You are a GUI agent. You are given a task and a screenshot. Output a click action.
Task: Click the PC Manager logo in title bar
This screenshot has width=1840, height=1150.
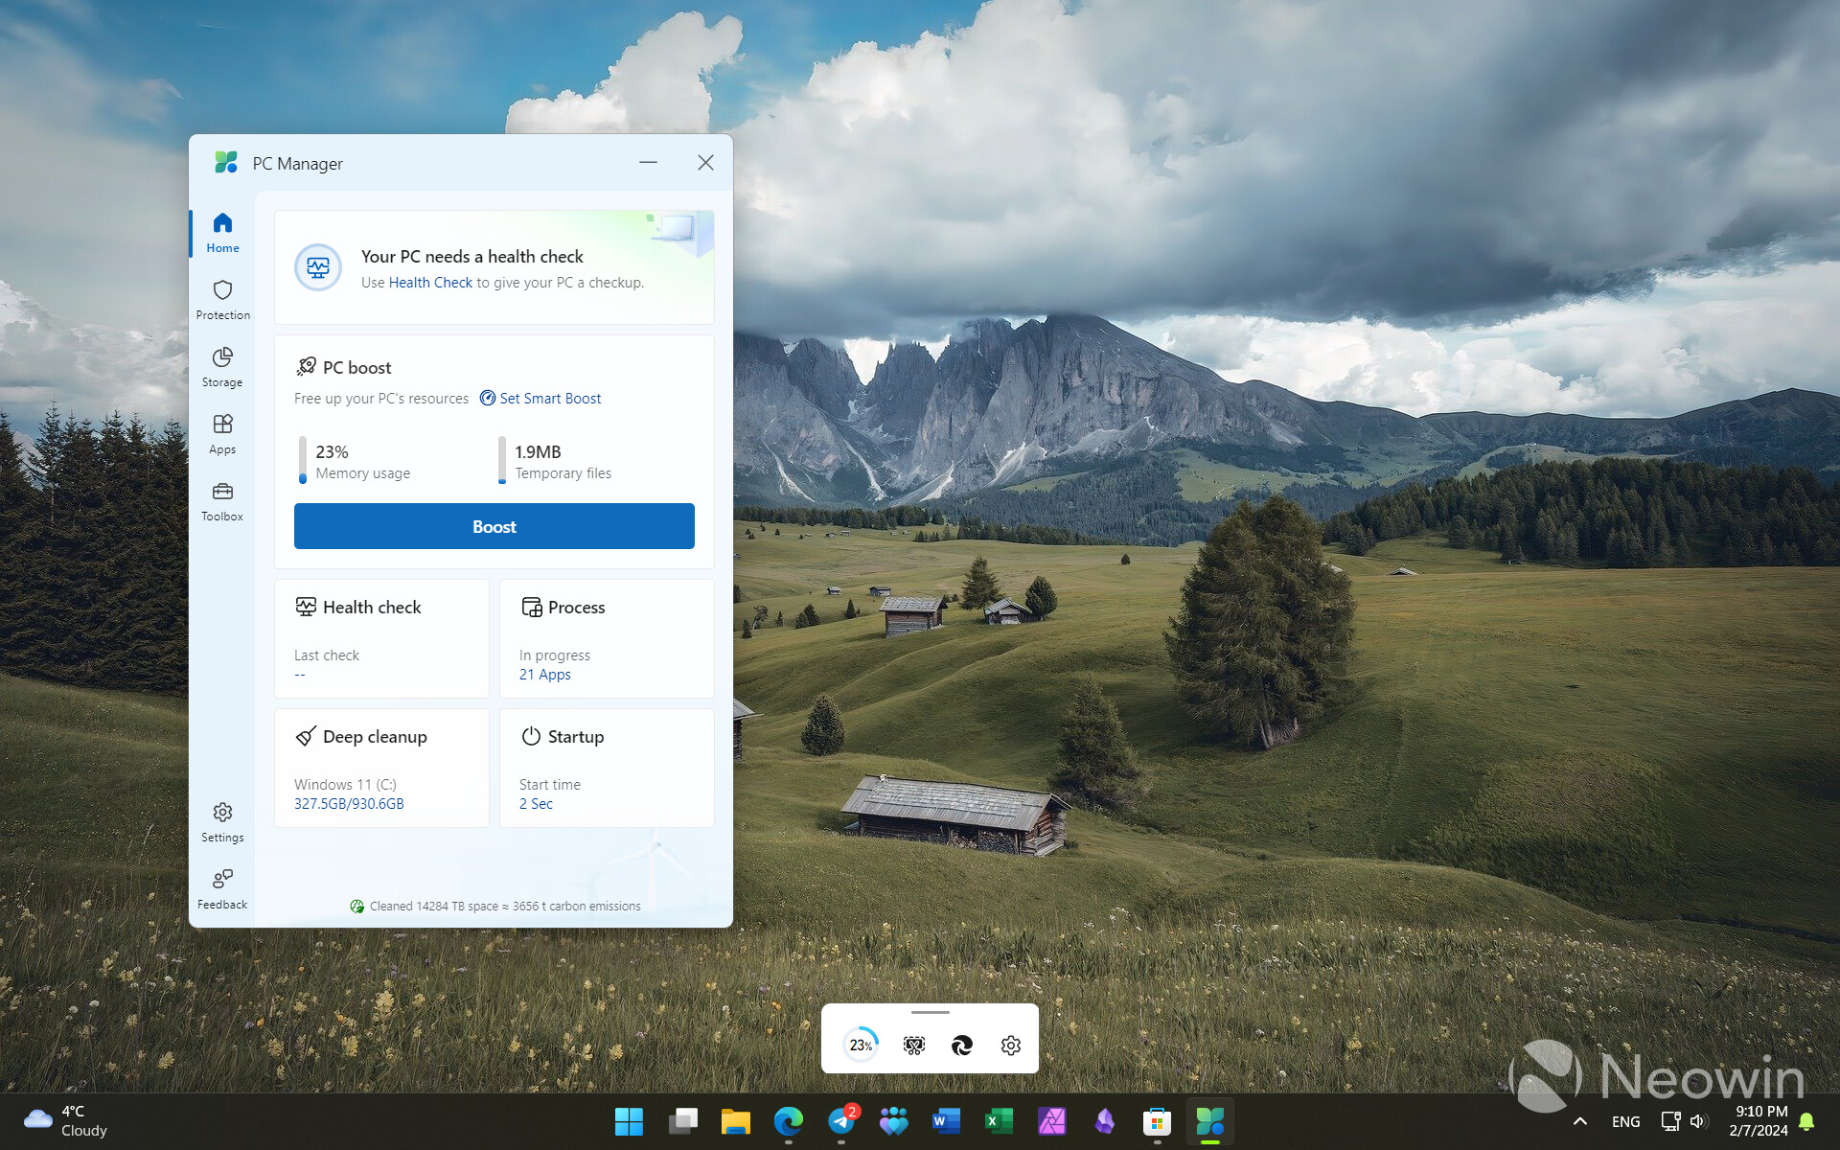(x=226, y=162)
